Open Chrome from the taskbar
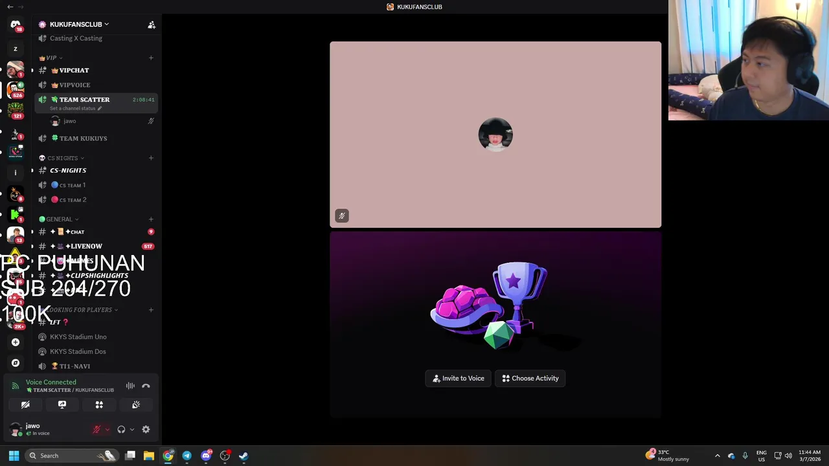 (x=168, y=456)
